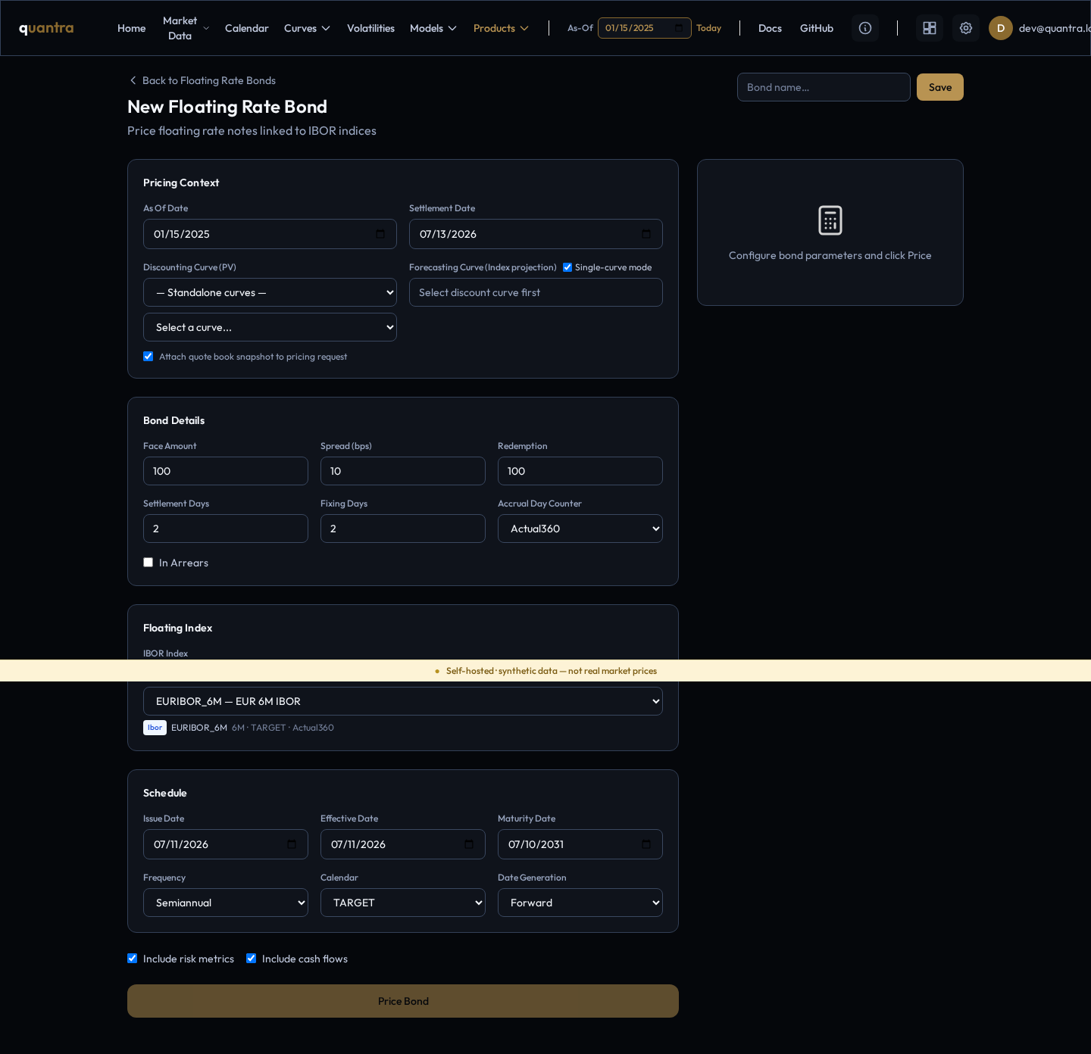Open calendar picker in As-Of navbar field
The image size is (1091, 1054).
coord(679,28)
